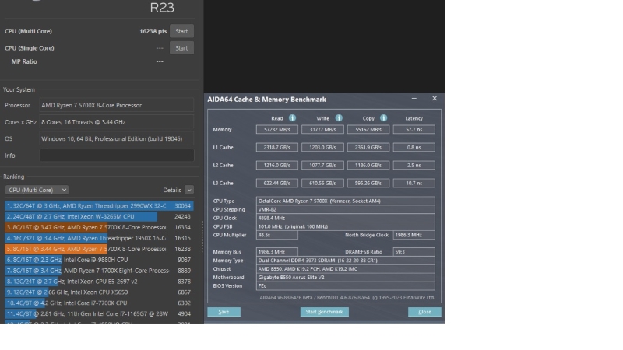Viewport: 623px width, 350px height.
Task: Click L1 Cache Copy value 2361.9 GB/s
Action: click(368, 147)
